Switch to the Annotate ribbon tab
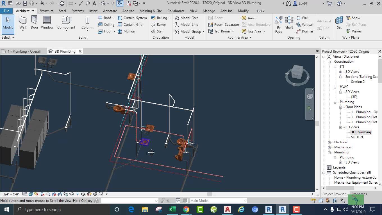 110,11
